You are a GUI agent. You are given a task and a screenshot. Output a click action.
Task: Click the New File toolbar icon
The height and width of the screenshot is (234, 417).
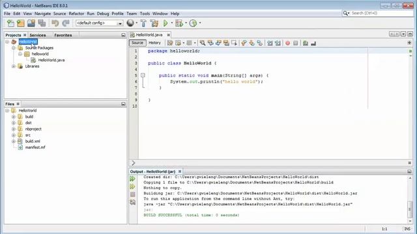tap(10, 23)
